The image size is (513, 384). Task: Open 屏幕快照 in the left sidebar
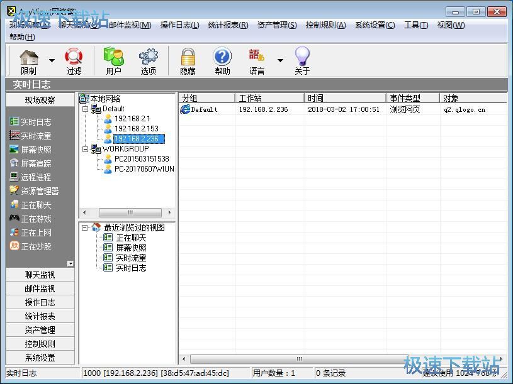30,150
